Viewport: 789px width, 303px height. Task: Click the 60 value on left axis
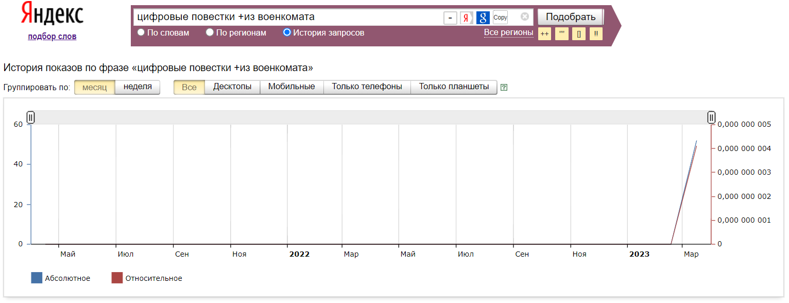click(18, 124)
